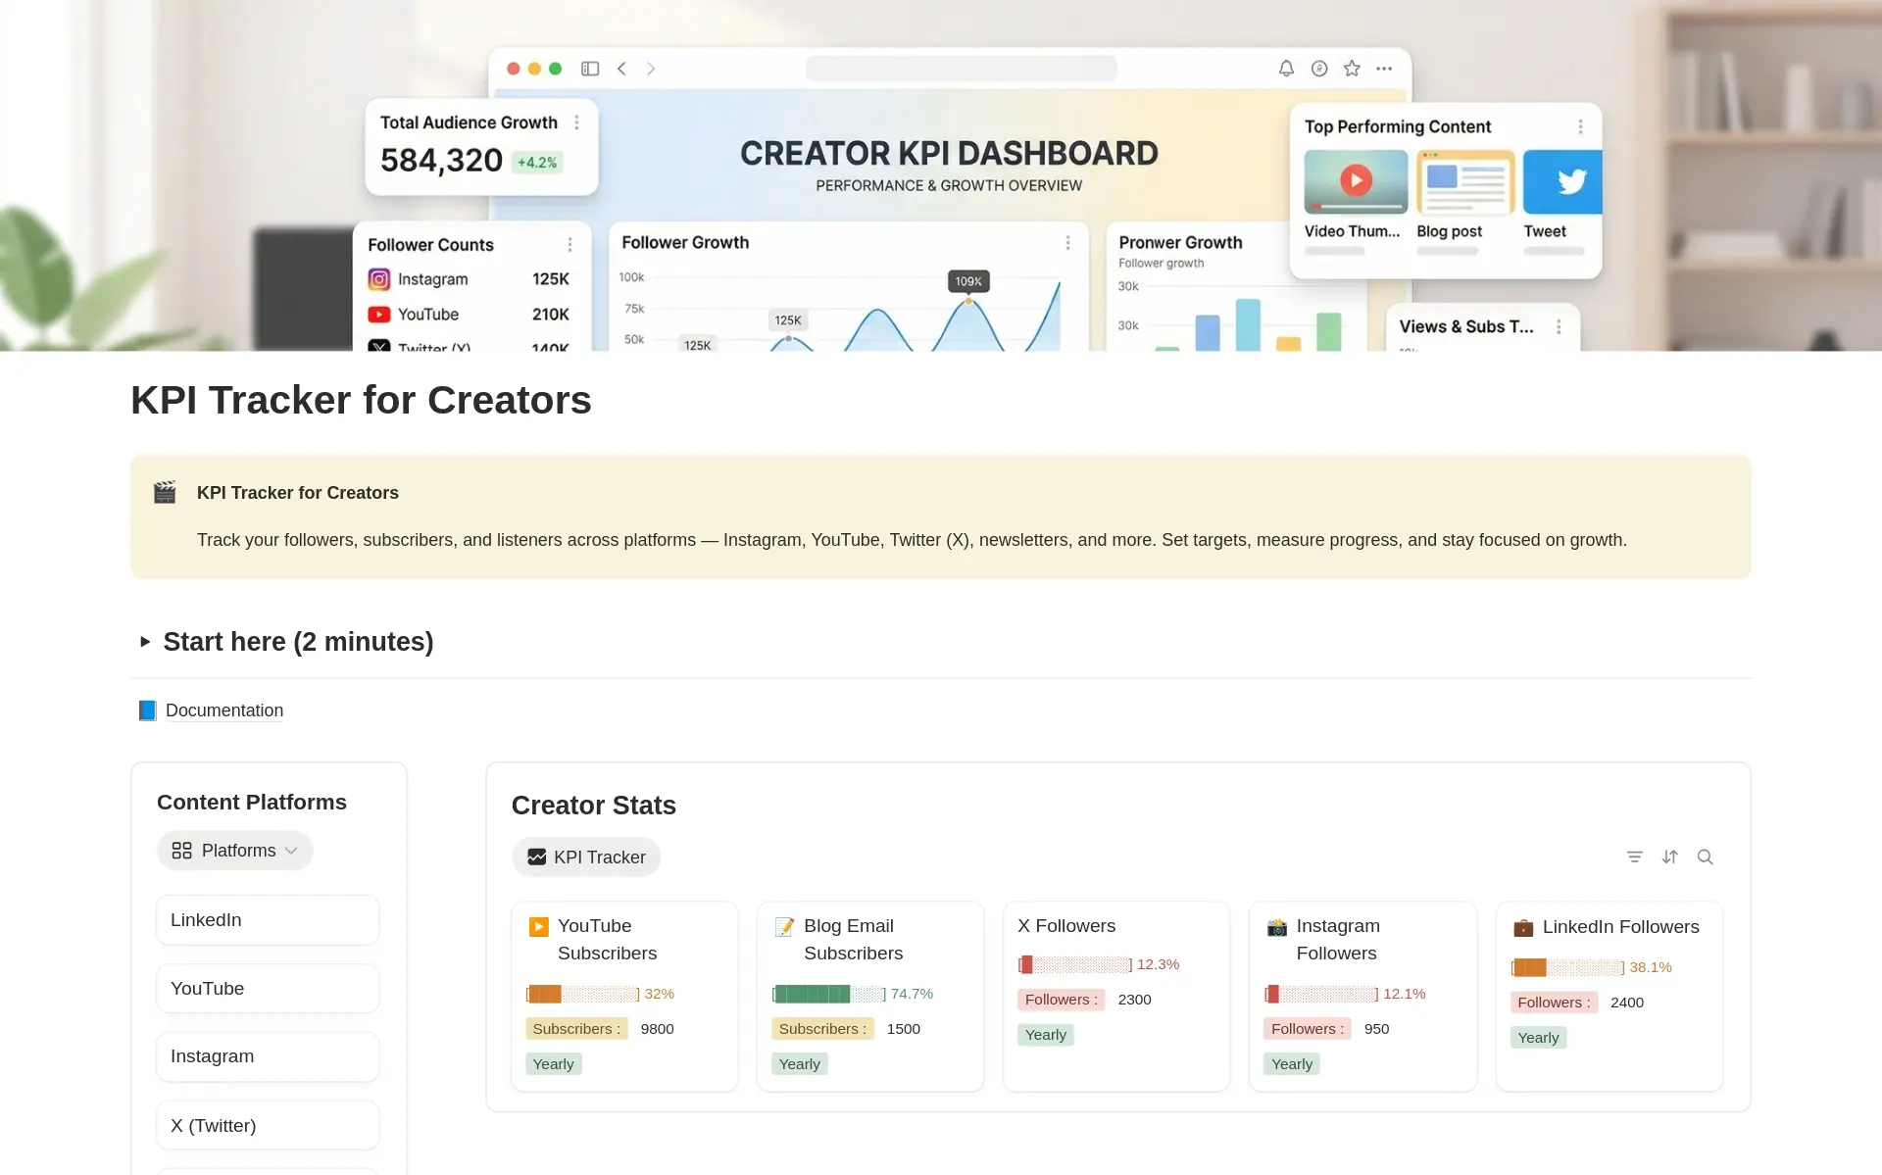Open Total Audience Growth card options menu
Viewport: 1882px width, 1175px height.
pyautogui.click(x=576, y=122)
